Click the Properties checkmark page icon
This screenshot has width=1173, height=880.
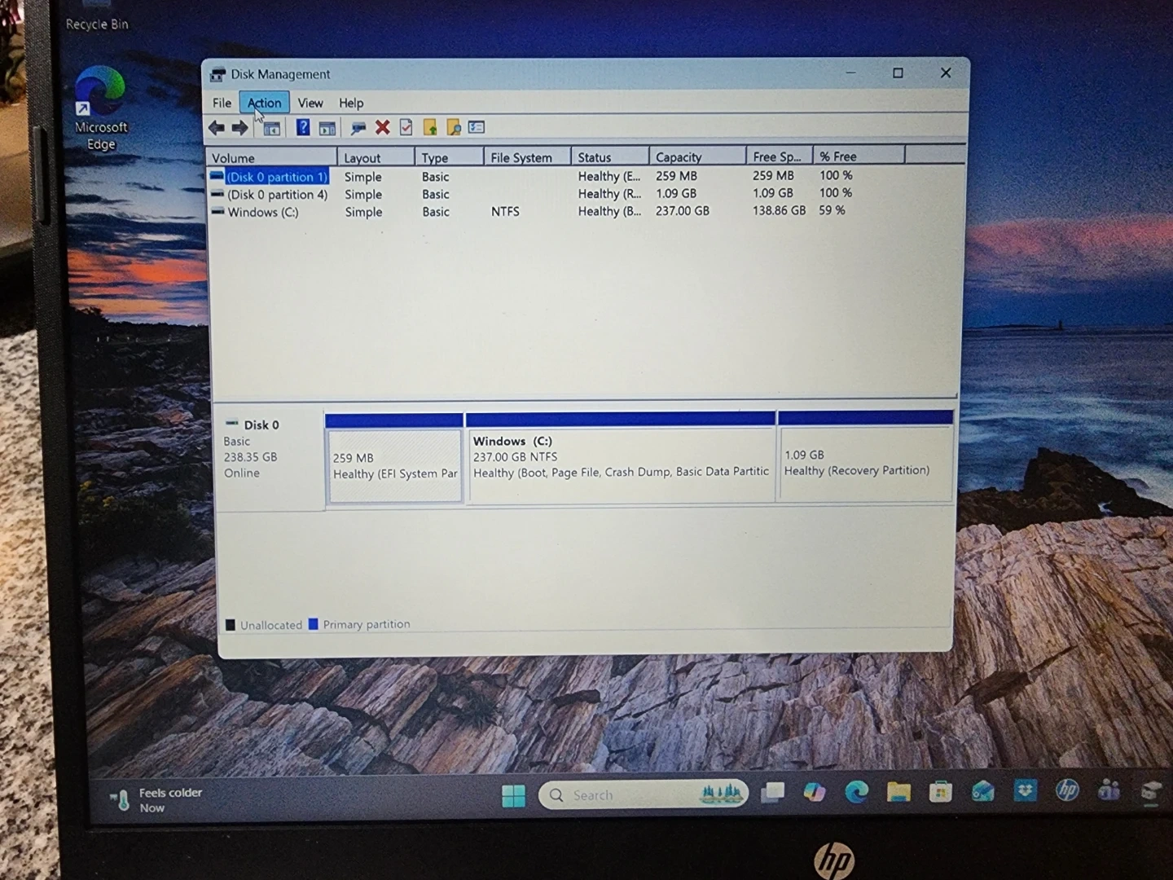point(406,127)
